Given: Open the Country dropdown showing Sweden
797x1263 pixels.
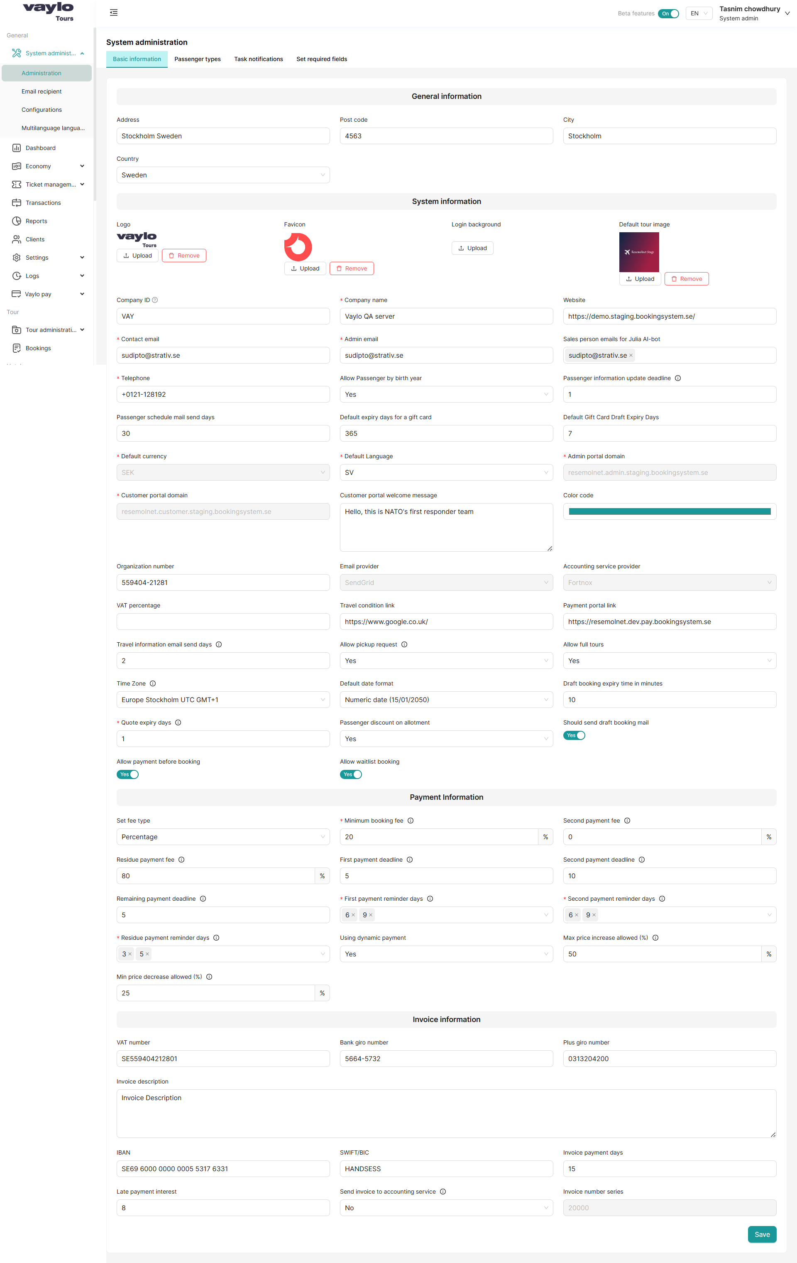Looking at the screenshot, I should click(222, 175).
